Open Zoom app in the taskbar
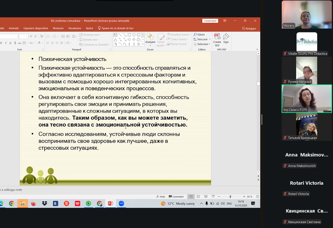Screen dimensions: 333x228 pos(121,204)
